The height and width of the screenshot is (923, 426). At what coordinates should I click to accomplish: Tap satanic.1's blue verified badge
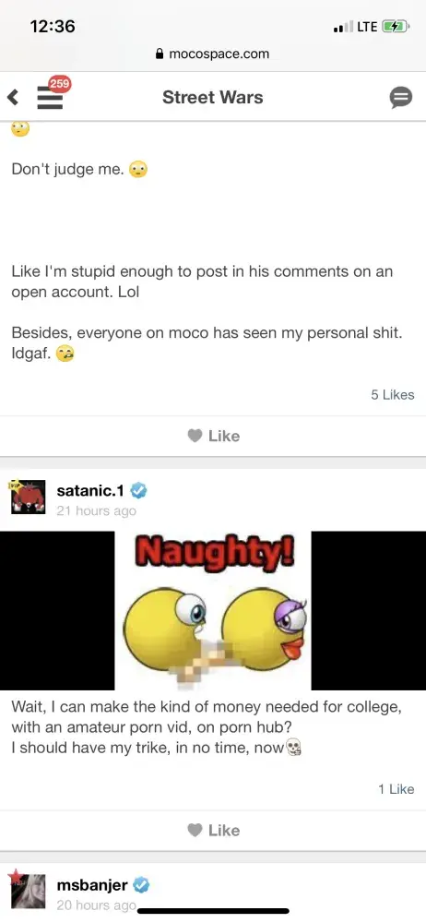(x=138, y=490)
